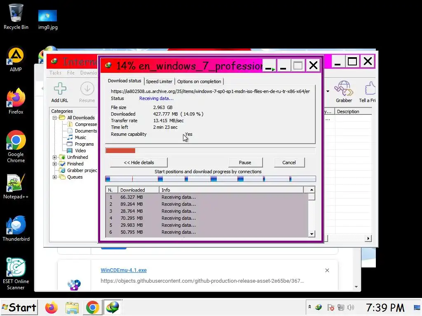
Task: Click connections list scroll down arrow
Action: point(312,234)
